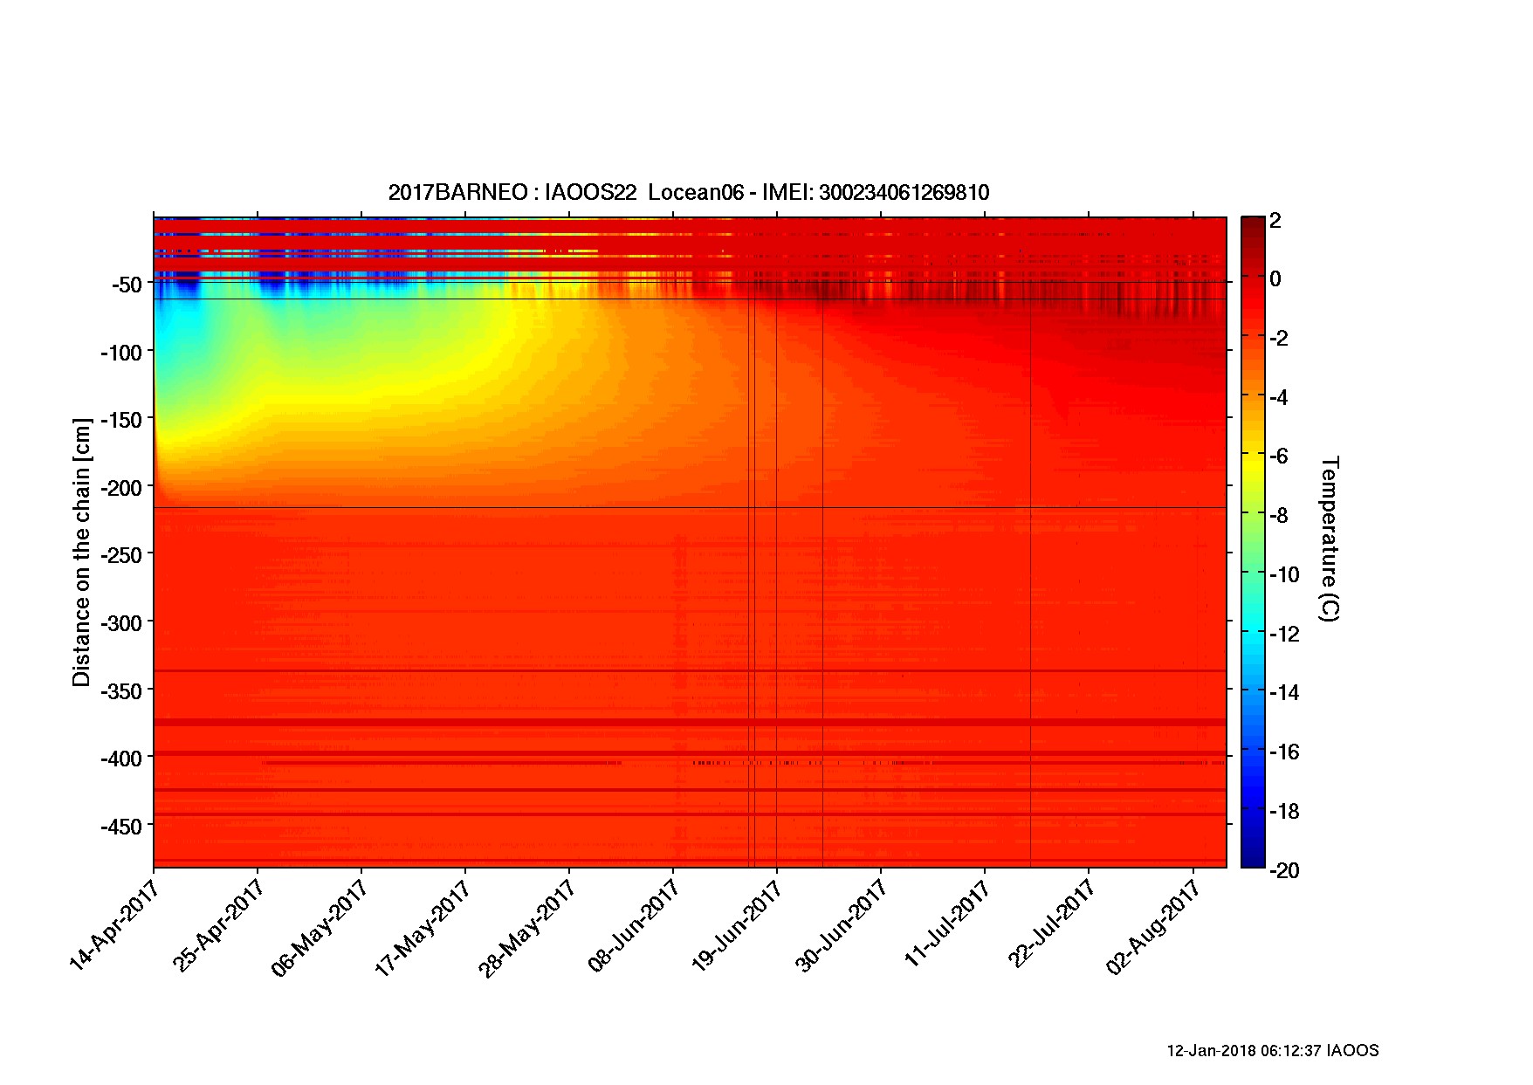
Task: Select the 06-May-2017 date tick label
Action: coord(320,927)
